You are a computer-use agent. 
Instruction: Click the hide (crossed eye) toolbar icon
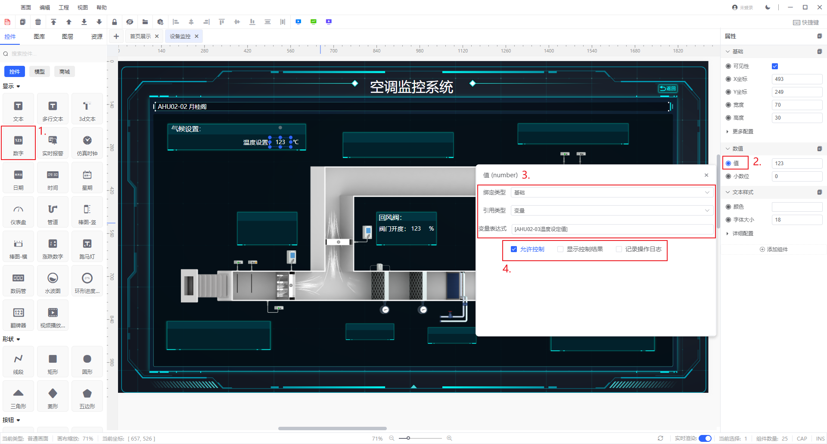pos(130,22)
